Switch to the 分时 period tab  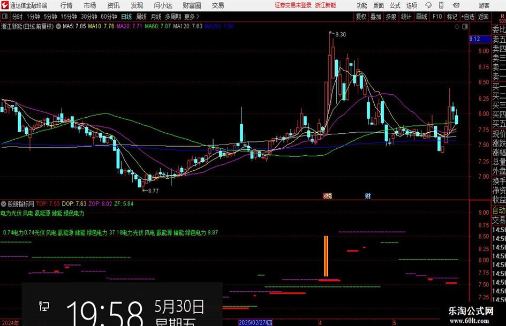(18, 17)
